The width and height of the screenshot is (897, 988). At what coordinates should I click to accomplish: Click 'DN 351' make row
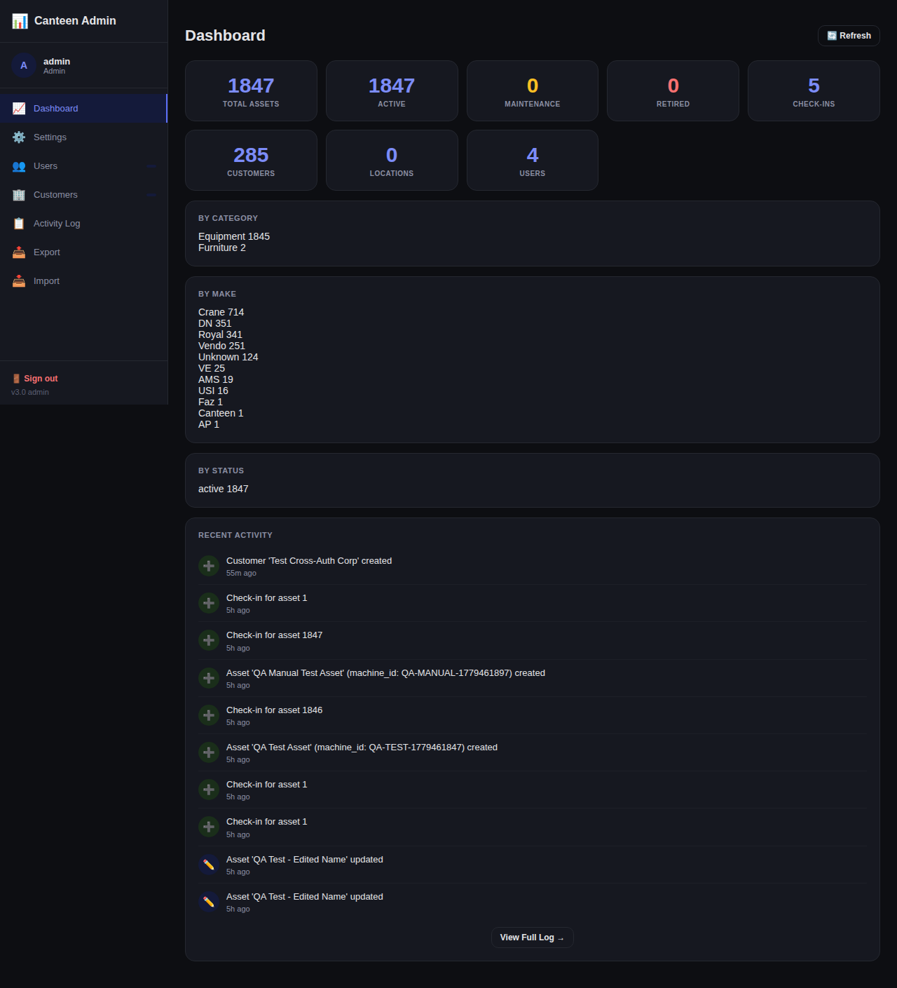pyautogui.click(x=214, y=323)
